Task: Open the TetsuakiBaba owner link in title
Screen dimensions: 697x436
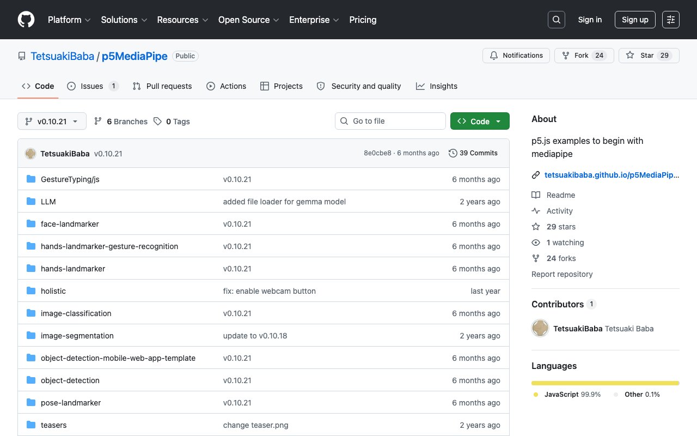Action: coord(62,56)
